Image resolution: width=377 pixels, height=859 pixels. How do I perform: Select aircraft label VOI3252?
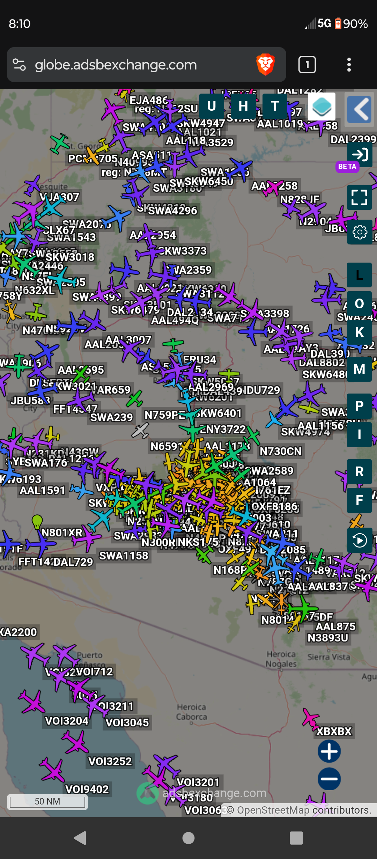(x=110, y=761)
